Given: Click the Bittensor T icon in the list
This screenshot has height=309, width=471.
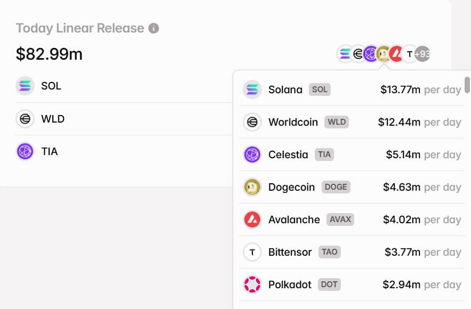Looking at the screenshot, I should [x=252, y=252].
